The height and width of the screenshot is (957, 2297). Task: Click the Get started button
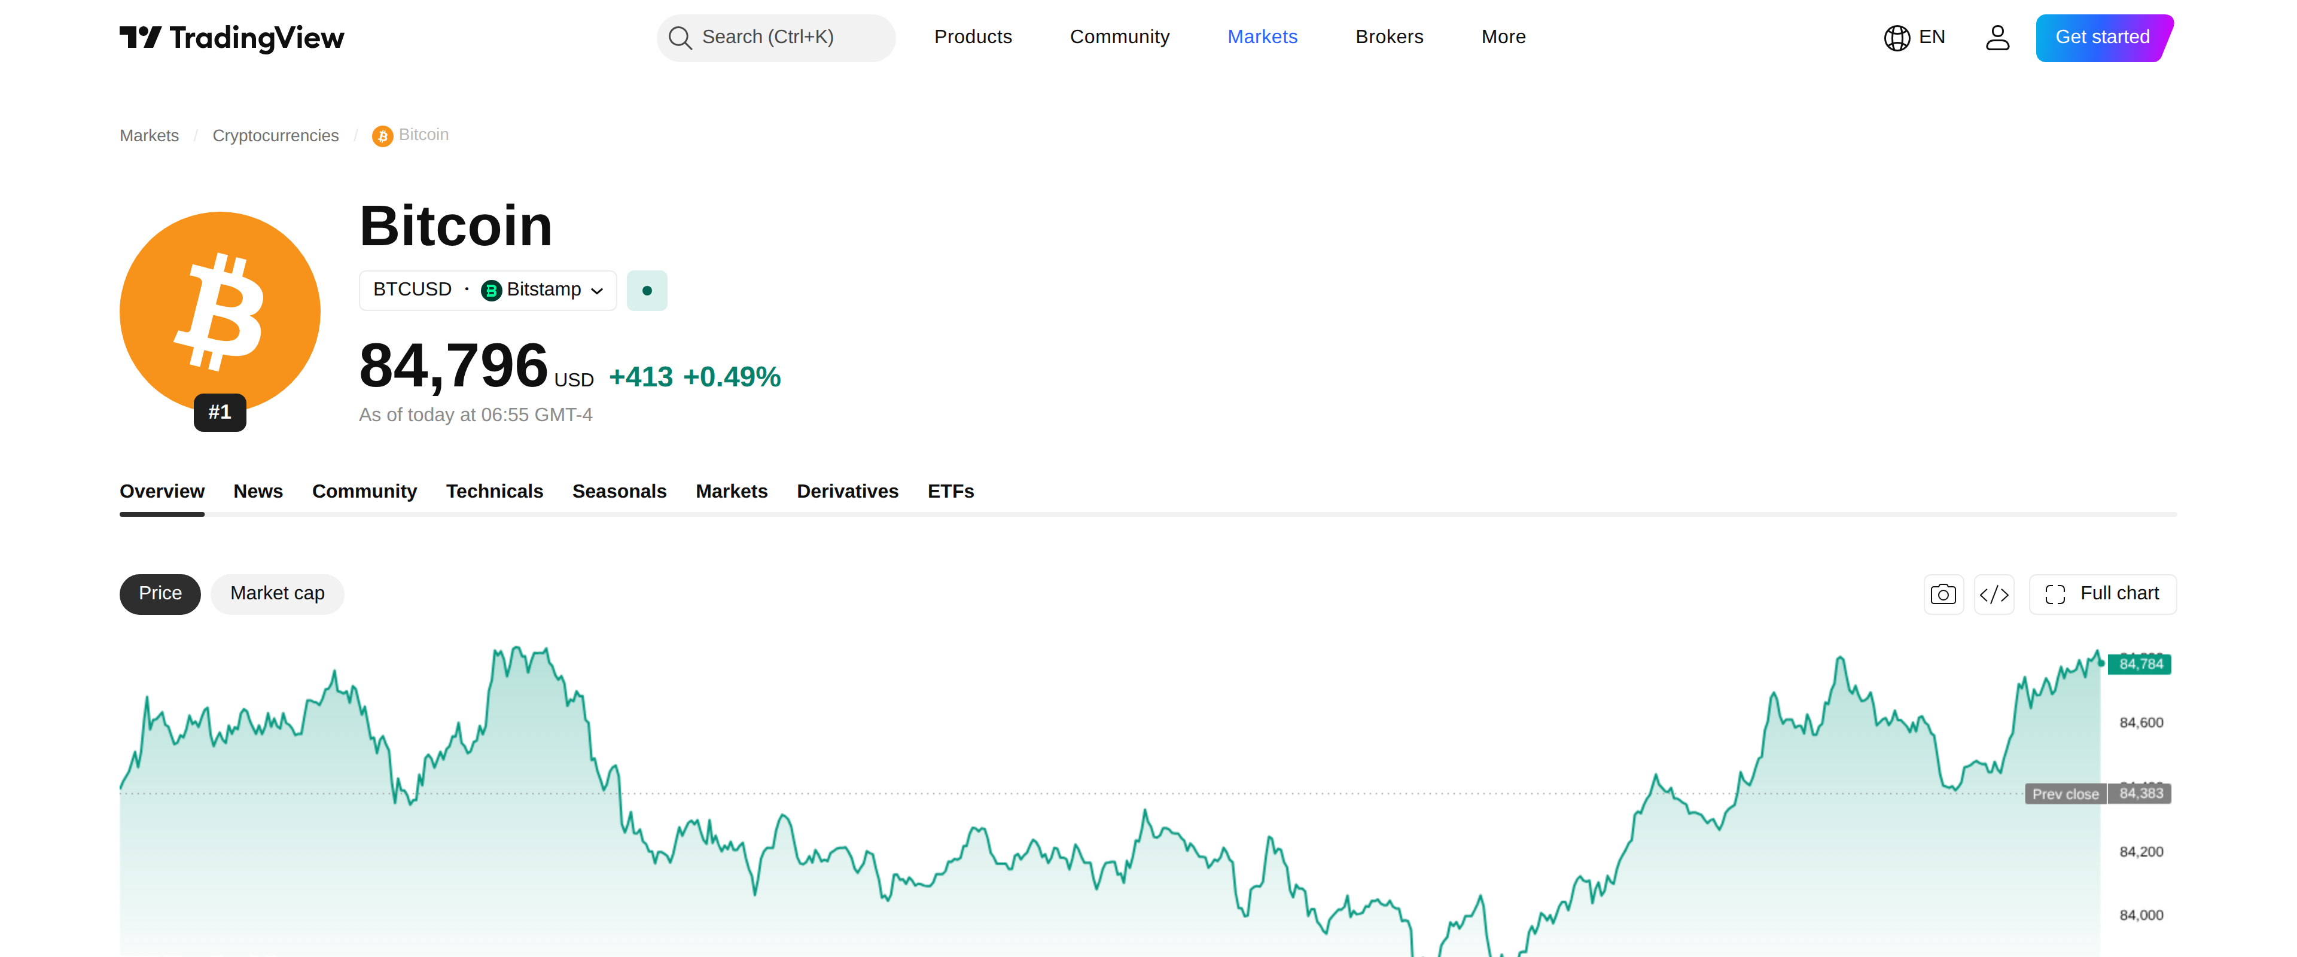click(x=2104, y=38)
